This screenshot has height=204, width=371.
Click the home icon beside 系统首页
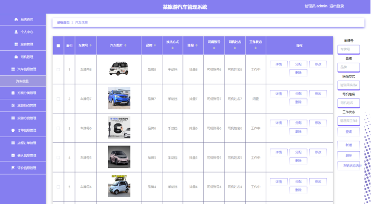pyautogui.click(x=16, y=19)
